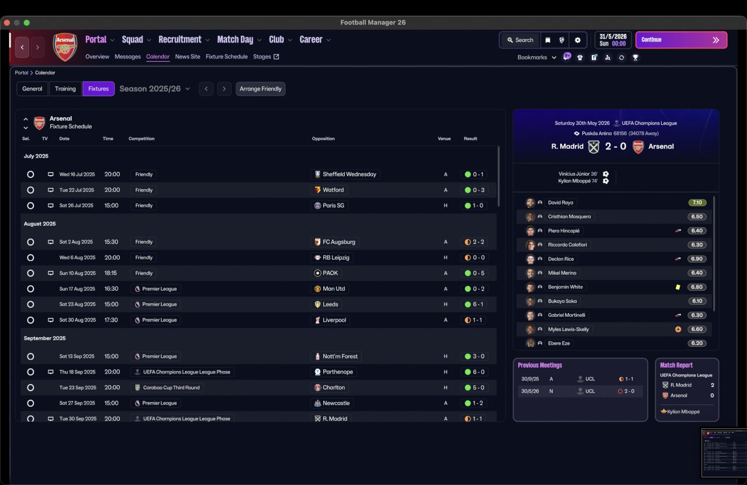This screenshot has height=485, width=747.
Task: Click the TV icon on Wed 16 Jul row
Action: 50,175
